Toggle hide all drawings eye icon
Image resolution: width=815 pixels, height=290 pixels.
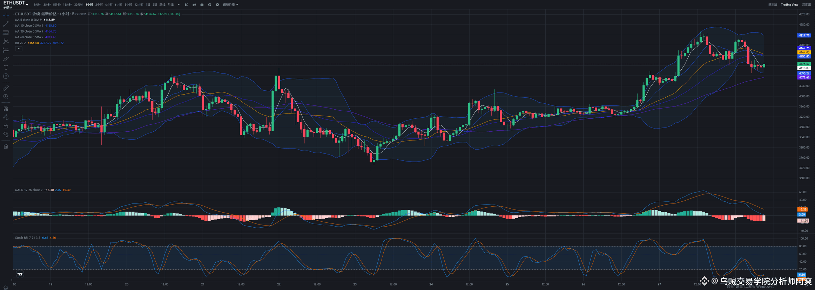coord(6,134)
